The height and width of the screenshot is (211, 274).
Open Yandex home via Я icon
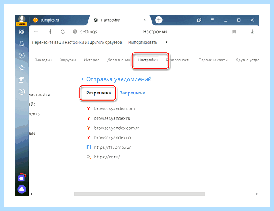point(50,32)
